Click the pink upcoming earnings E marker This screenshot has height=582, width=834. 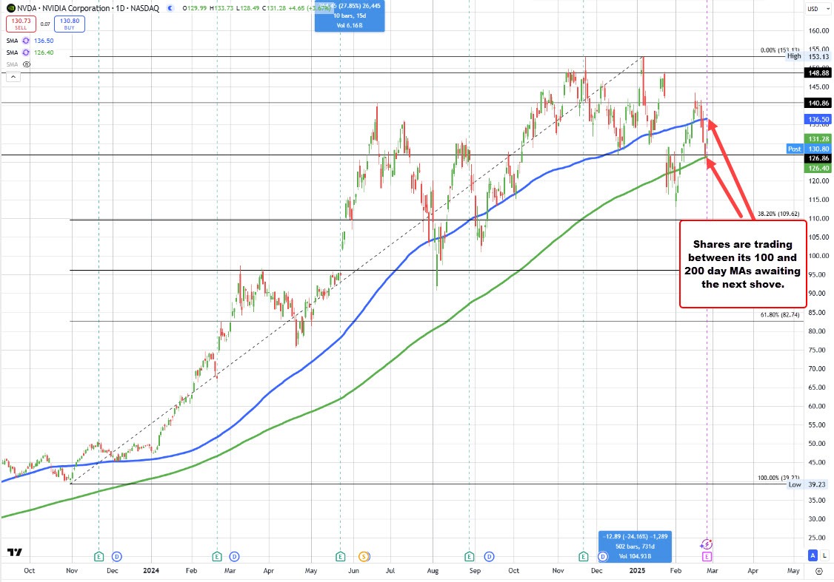[x=707, y=557]
